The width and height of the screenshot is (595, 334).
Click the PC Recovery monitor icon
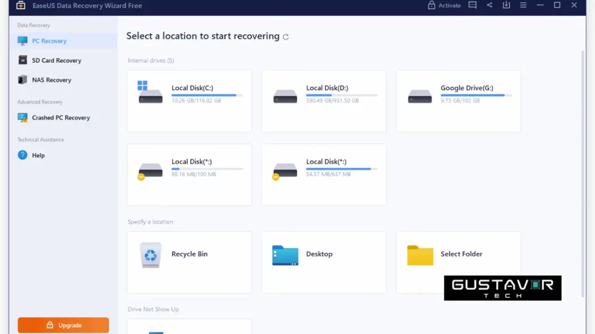pos(23,41)
